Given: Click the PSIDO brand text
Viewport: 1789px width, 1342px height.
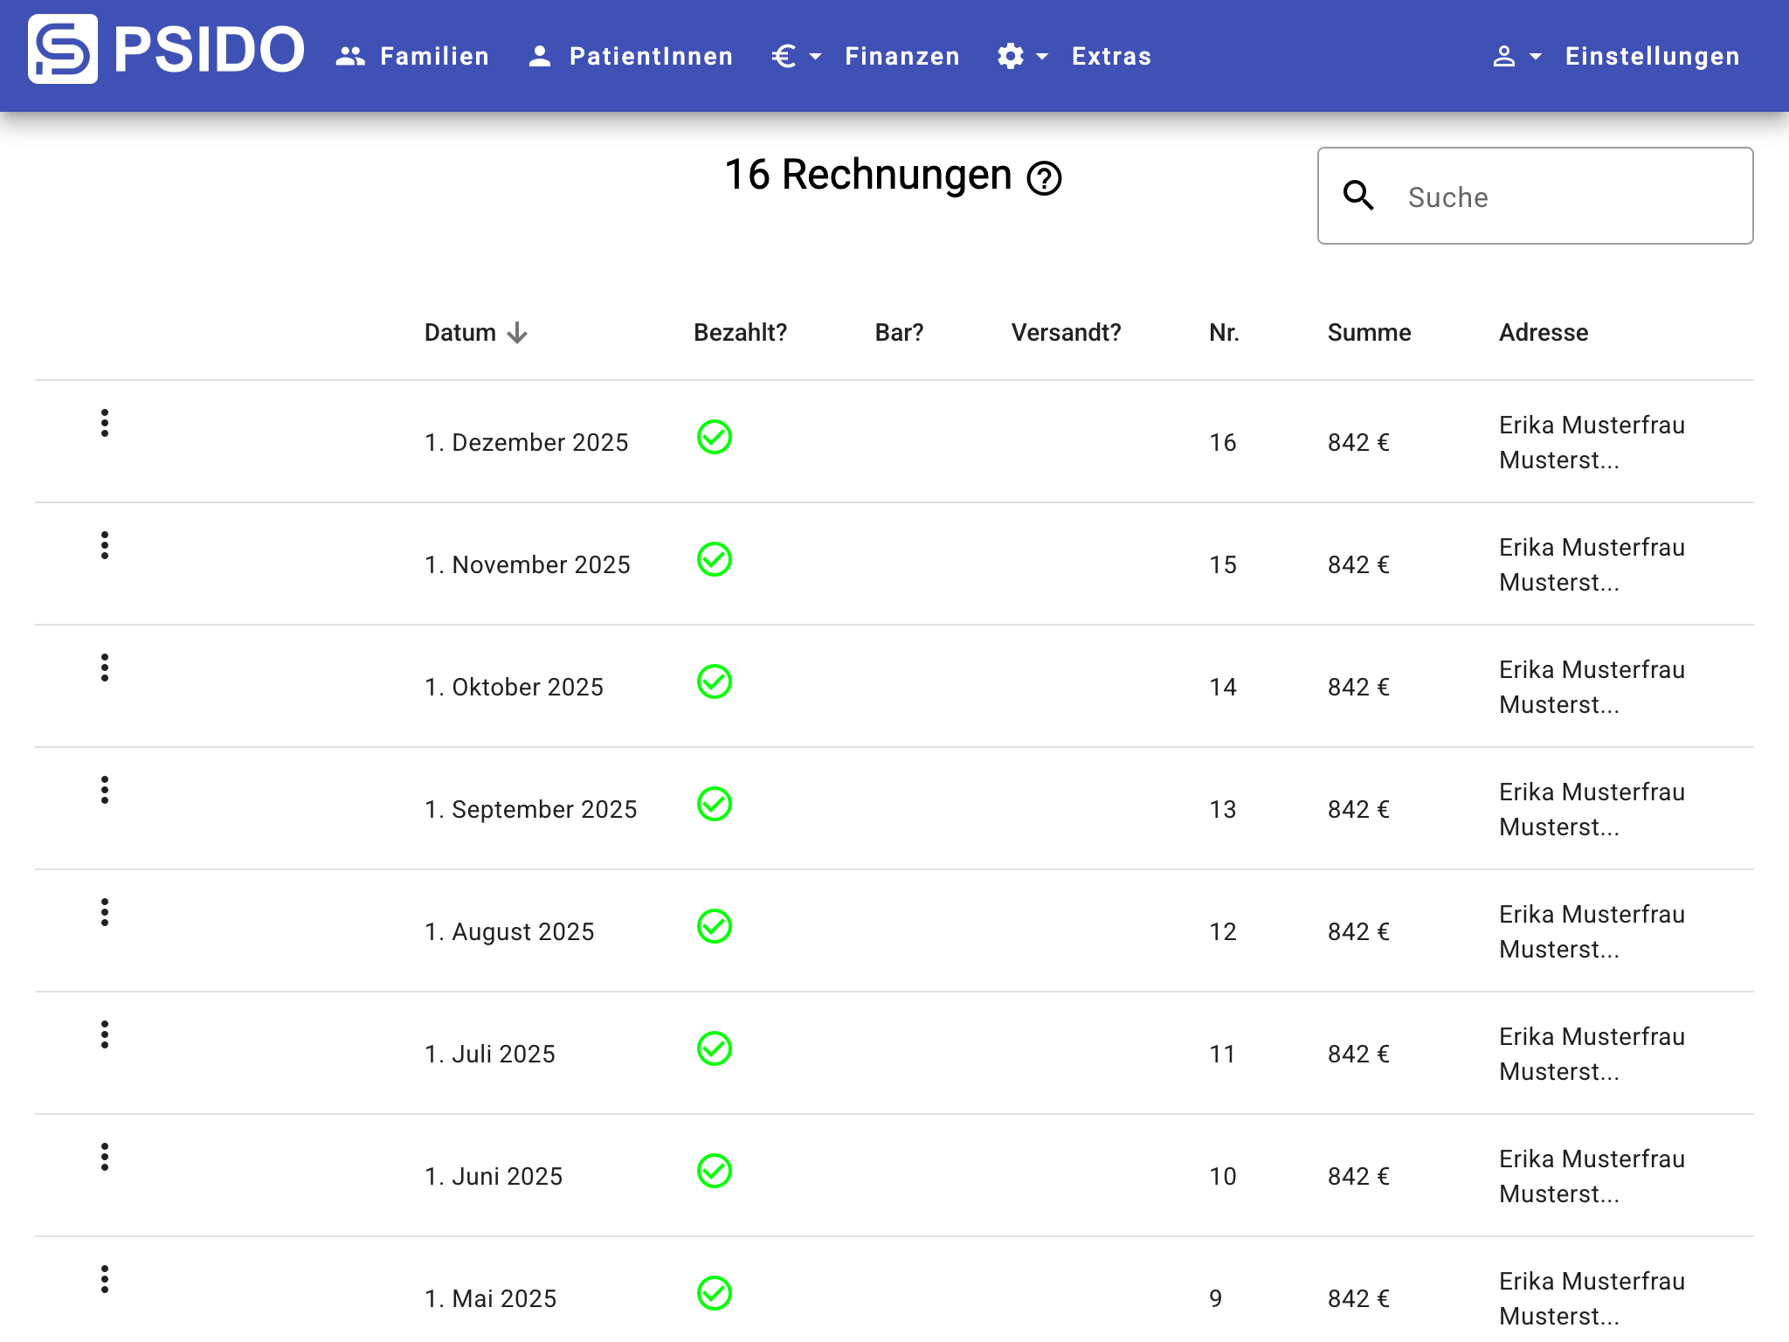Looking at the screenshot, I should [210, 49].
